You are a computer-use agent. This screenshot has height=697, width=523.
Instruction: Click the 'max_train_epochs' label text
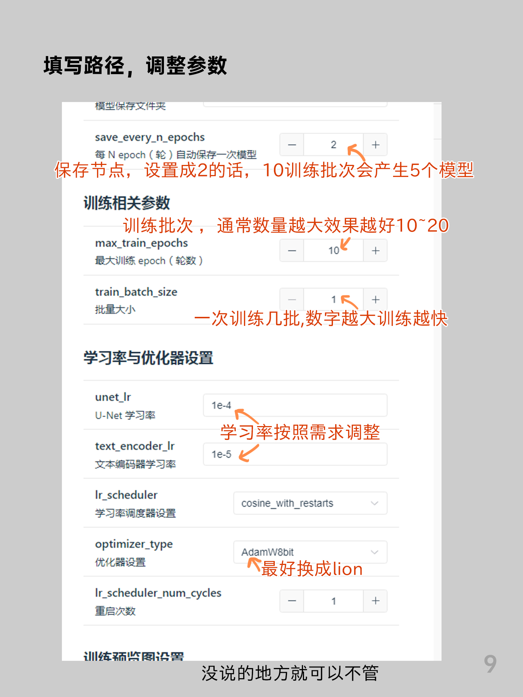142,243
